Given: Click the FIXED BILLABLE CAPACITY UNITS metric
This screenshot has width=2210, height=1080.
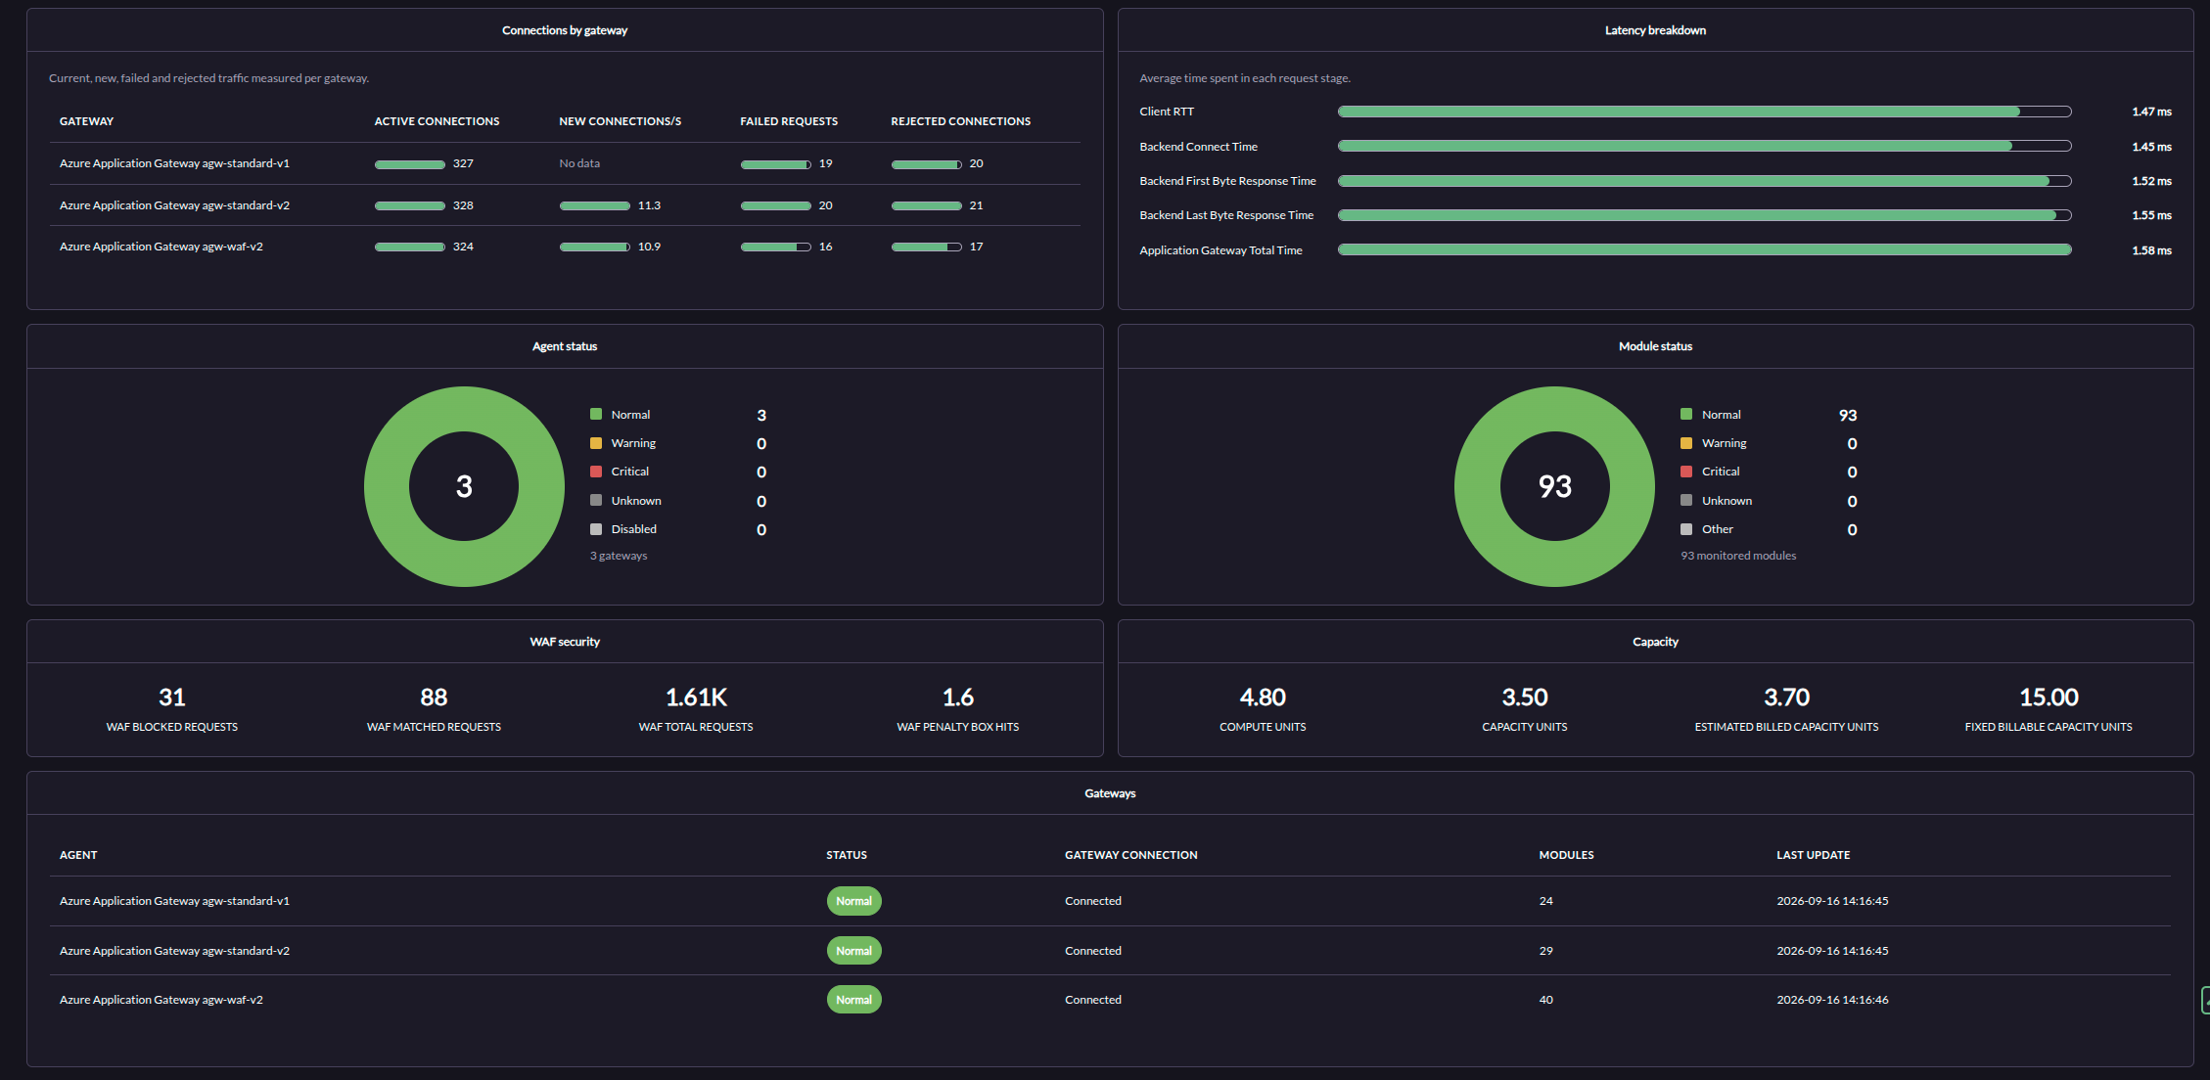Looking at the screenshot, I should tap(2049, 709).
